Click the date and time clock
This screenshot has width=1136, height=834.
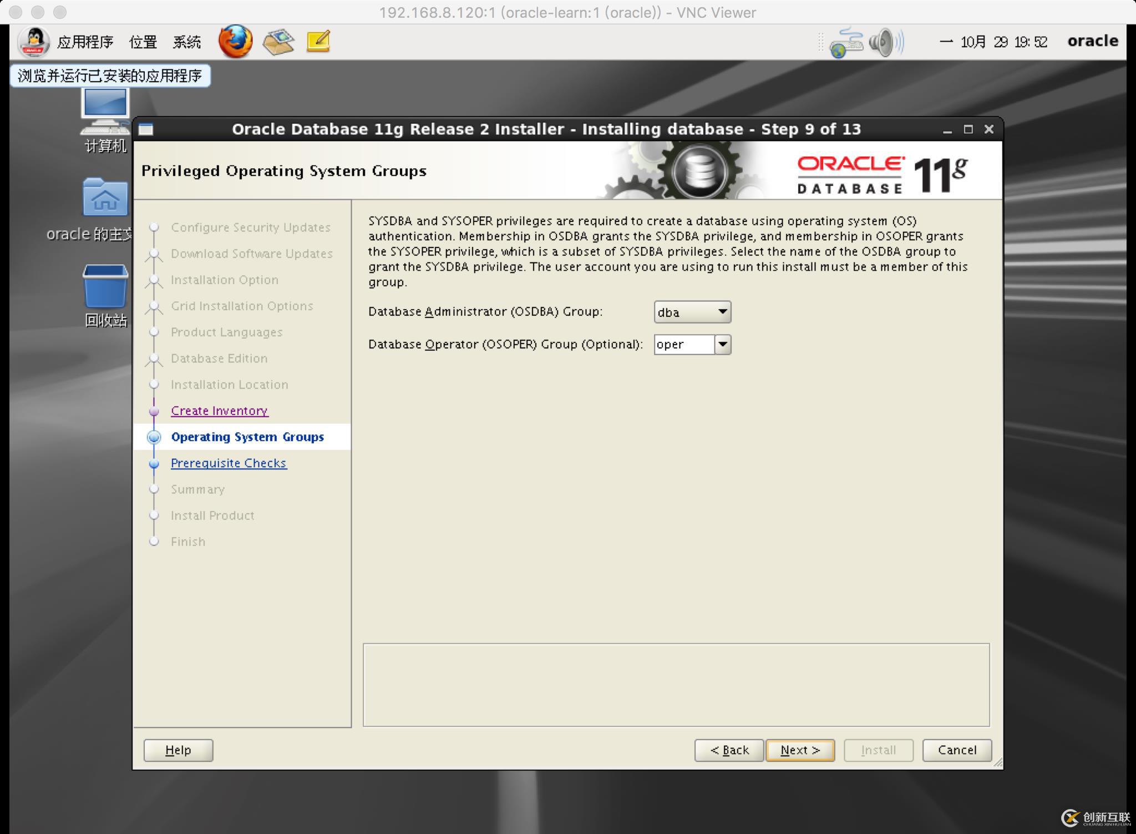[x=993, y=42]
